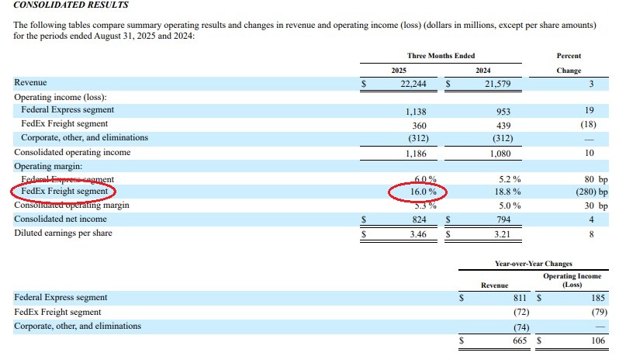Click FedEx Freight operating income 360
The image size is (619, 363).
[x=419, y=126]
